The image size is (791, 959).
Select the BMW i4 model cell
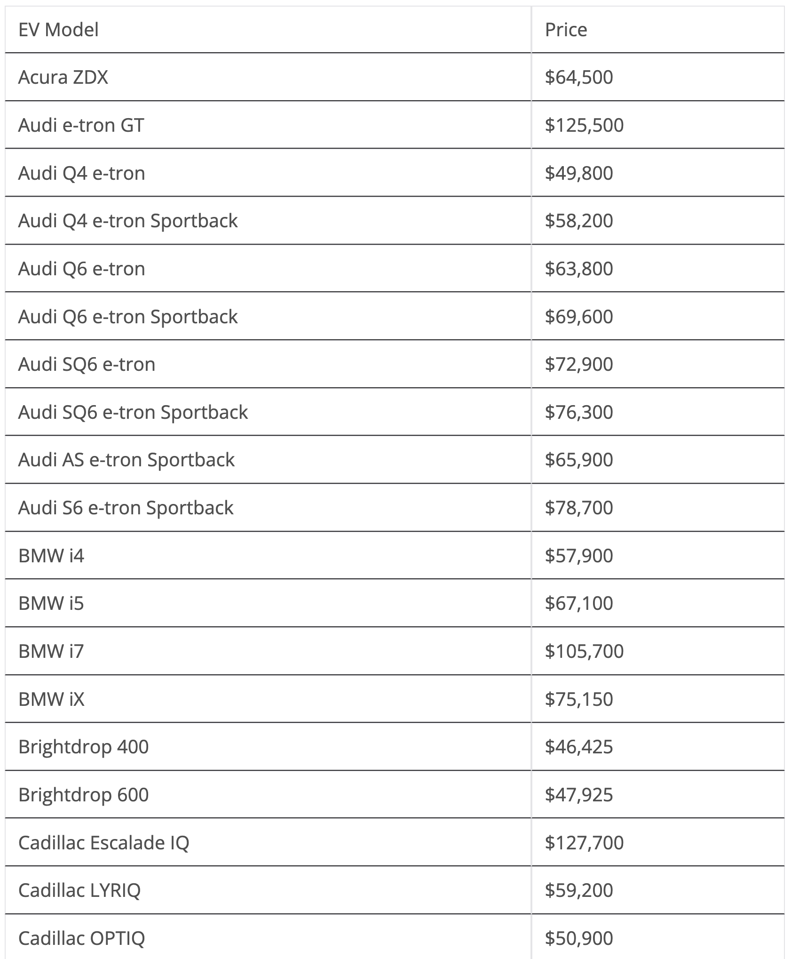(x=51, y=556)
